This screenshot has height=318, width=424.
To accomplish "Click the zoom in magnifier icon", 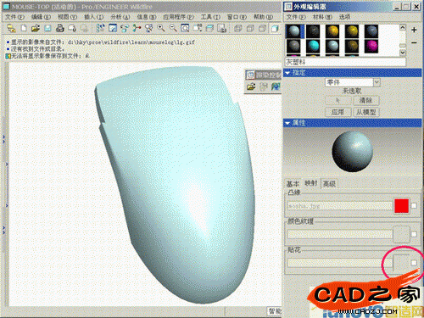I will tap(161, 28).
